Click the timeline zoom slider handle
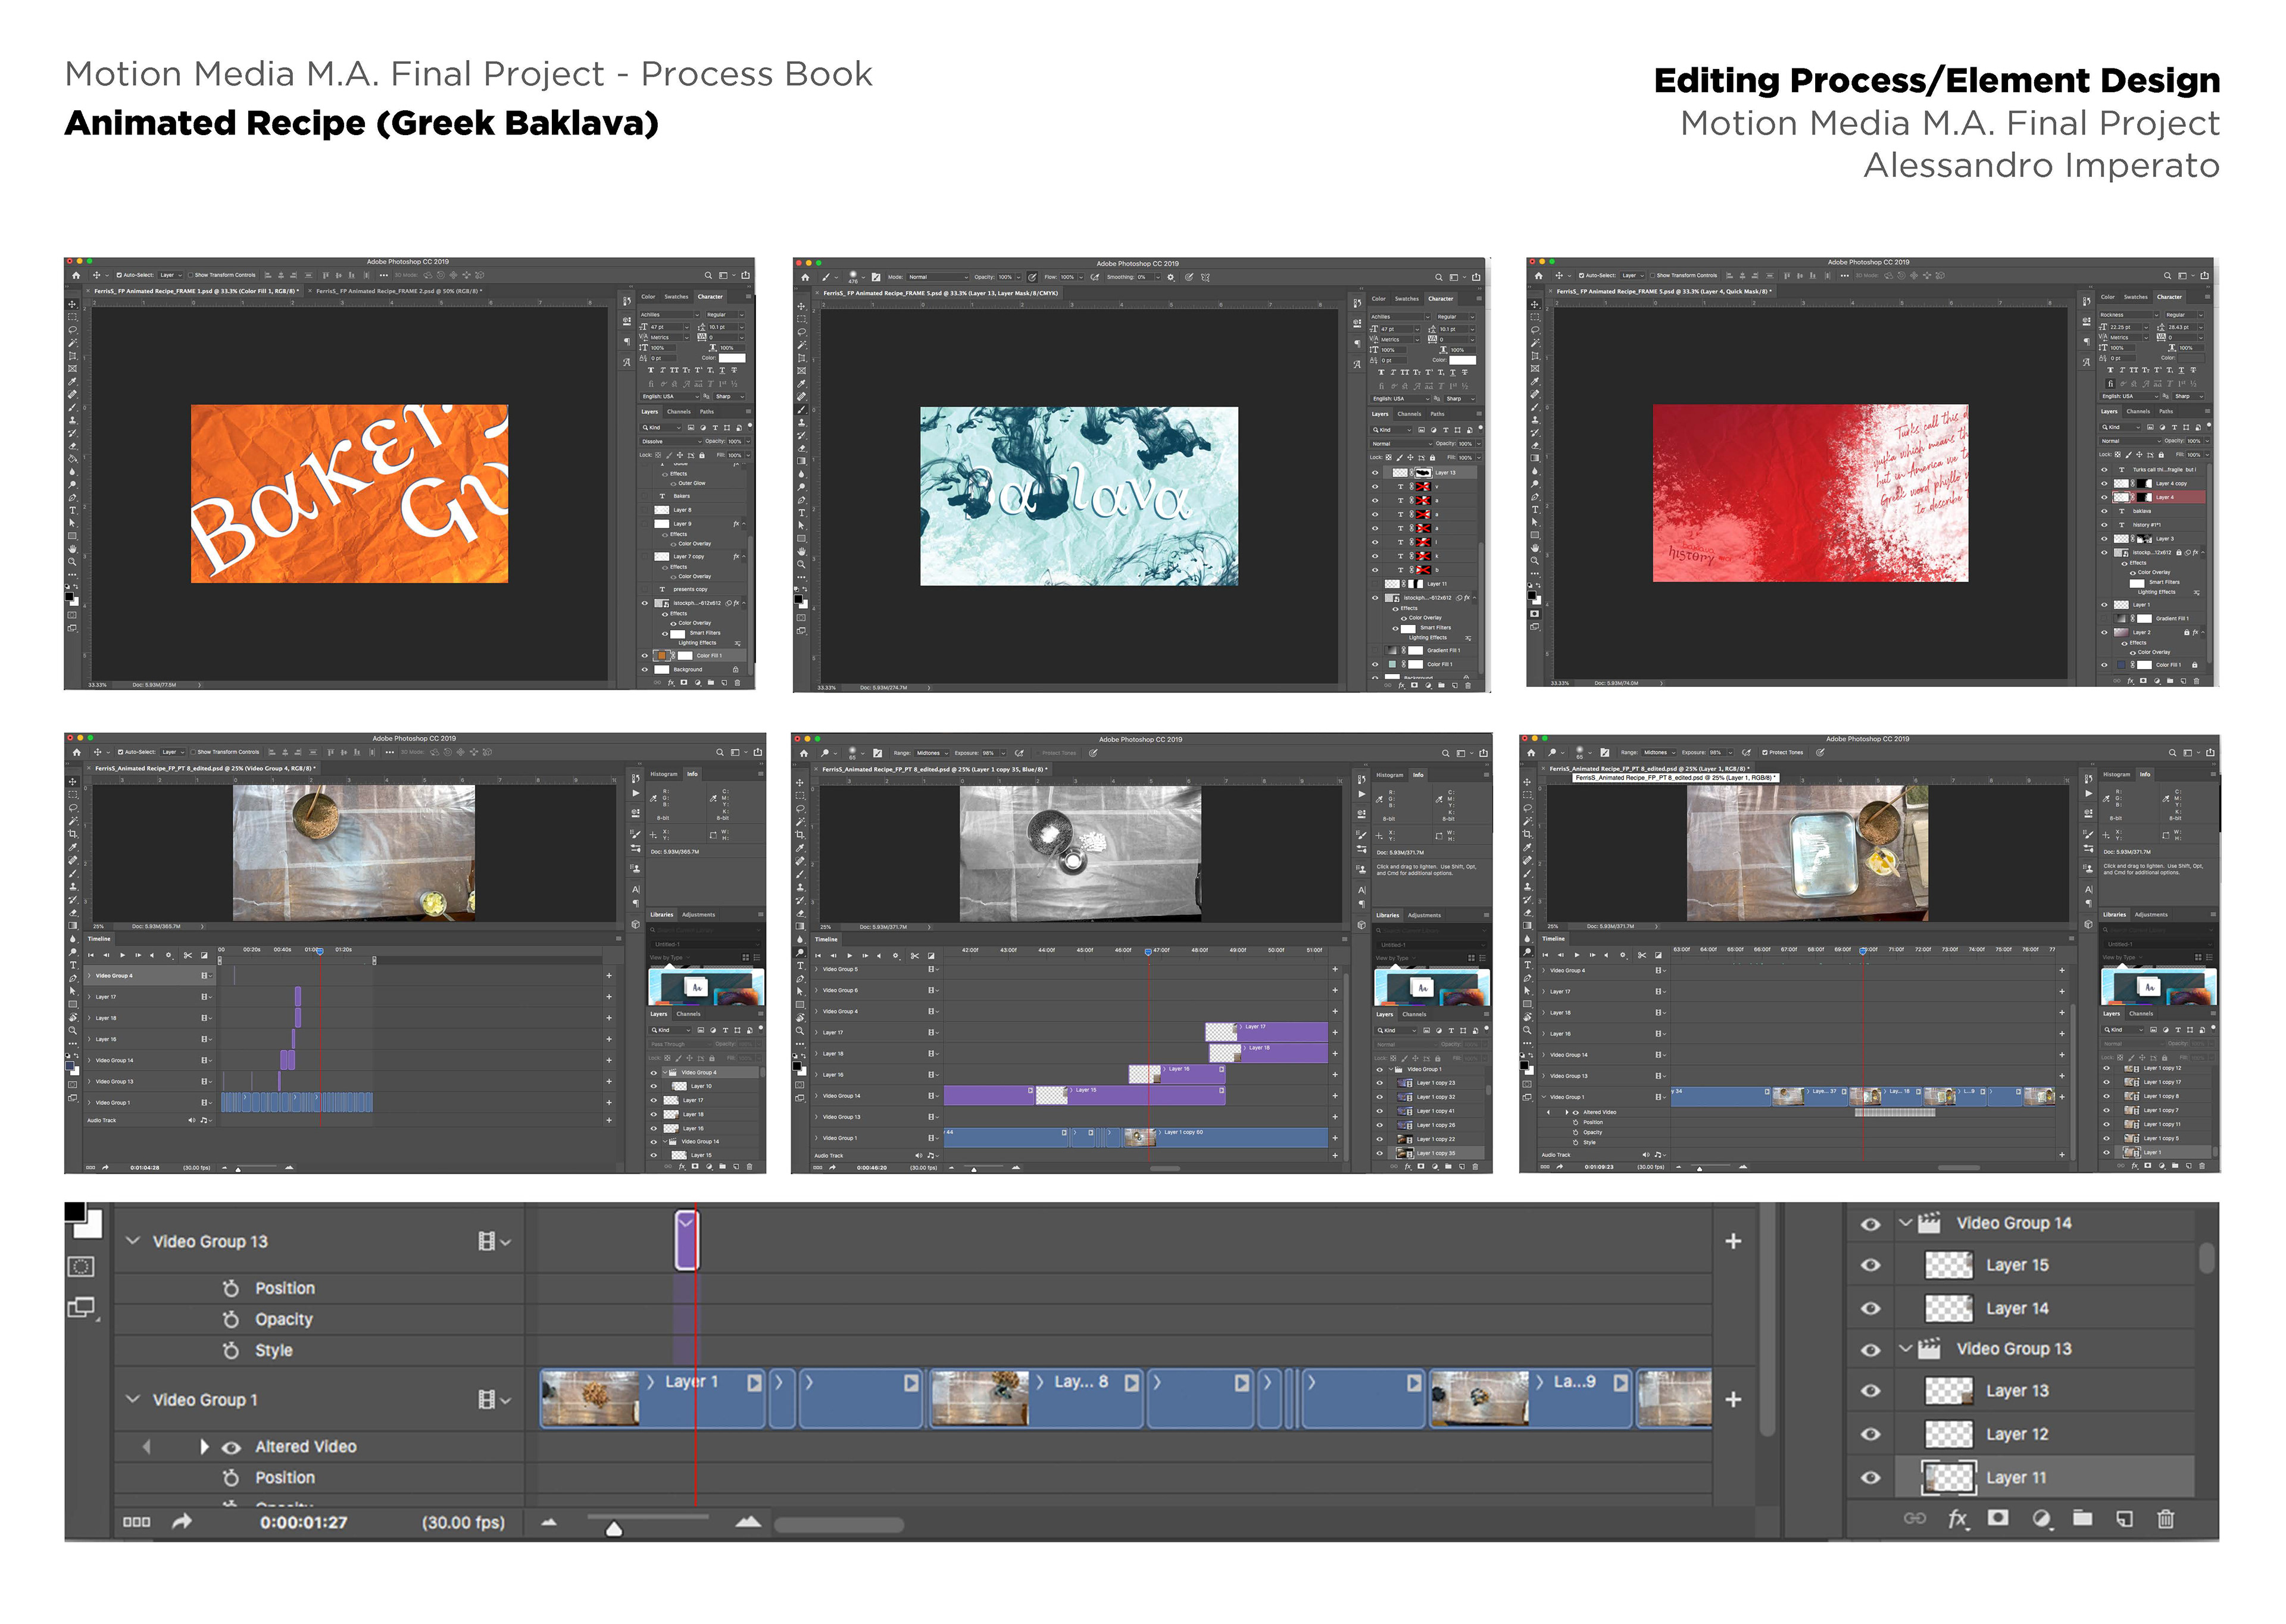 614,1528
